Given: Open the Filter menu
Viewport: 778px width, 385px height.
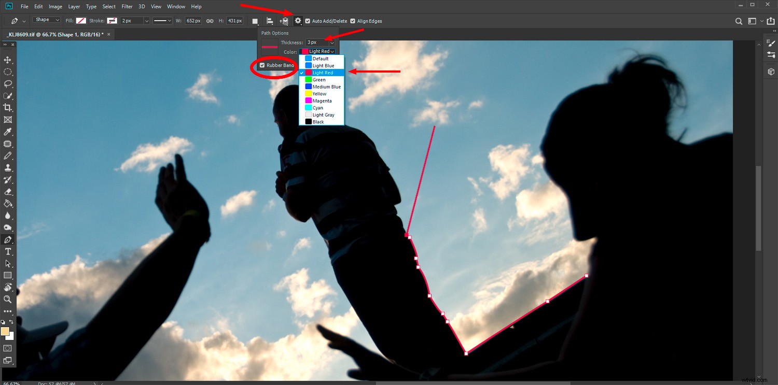Looking at the screenshot, I should pos(127,6).
